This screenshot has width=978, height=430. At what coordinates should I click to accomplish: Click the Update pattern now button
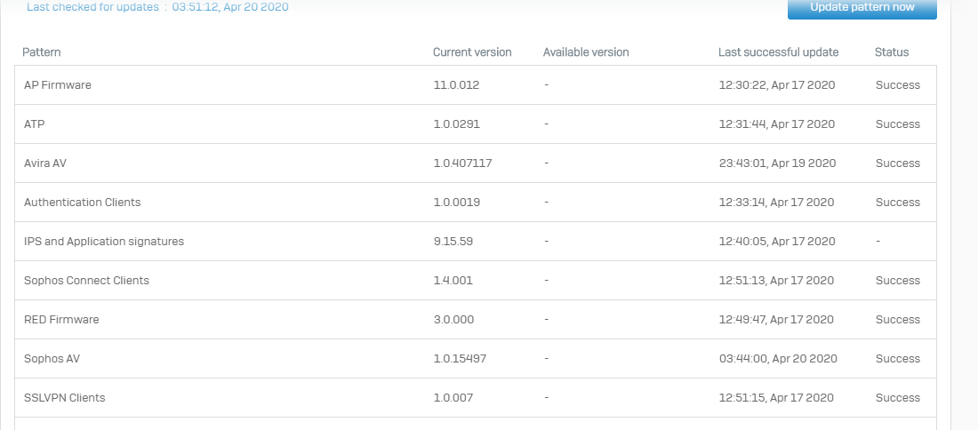coord(862,8)
